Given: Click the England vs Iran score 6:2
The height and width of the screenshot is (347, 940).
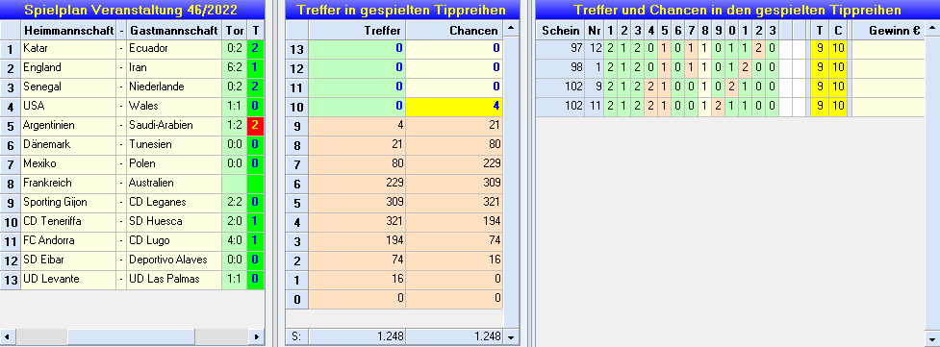Looking at the screenshot, I should pos(235,67).
